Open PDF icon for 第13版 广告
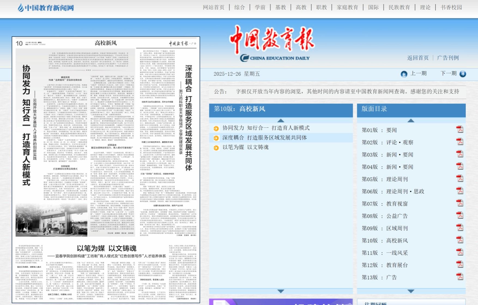Viewport: 478px width, 305px height. 460,277
